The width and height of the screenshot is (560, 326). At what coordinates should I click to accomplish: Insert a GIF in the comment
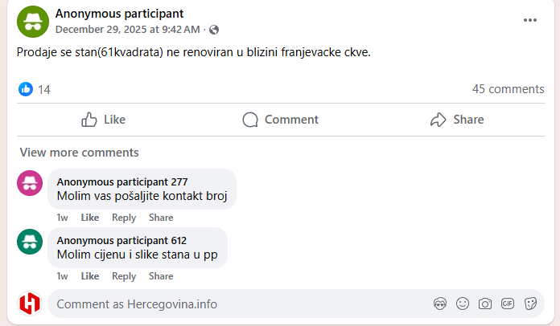[x=508, y=304]
